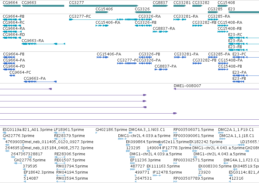Viewport: 259px width, 183px height.
Task: Click the CG3326 gene label
Action: 142,9
